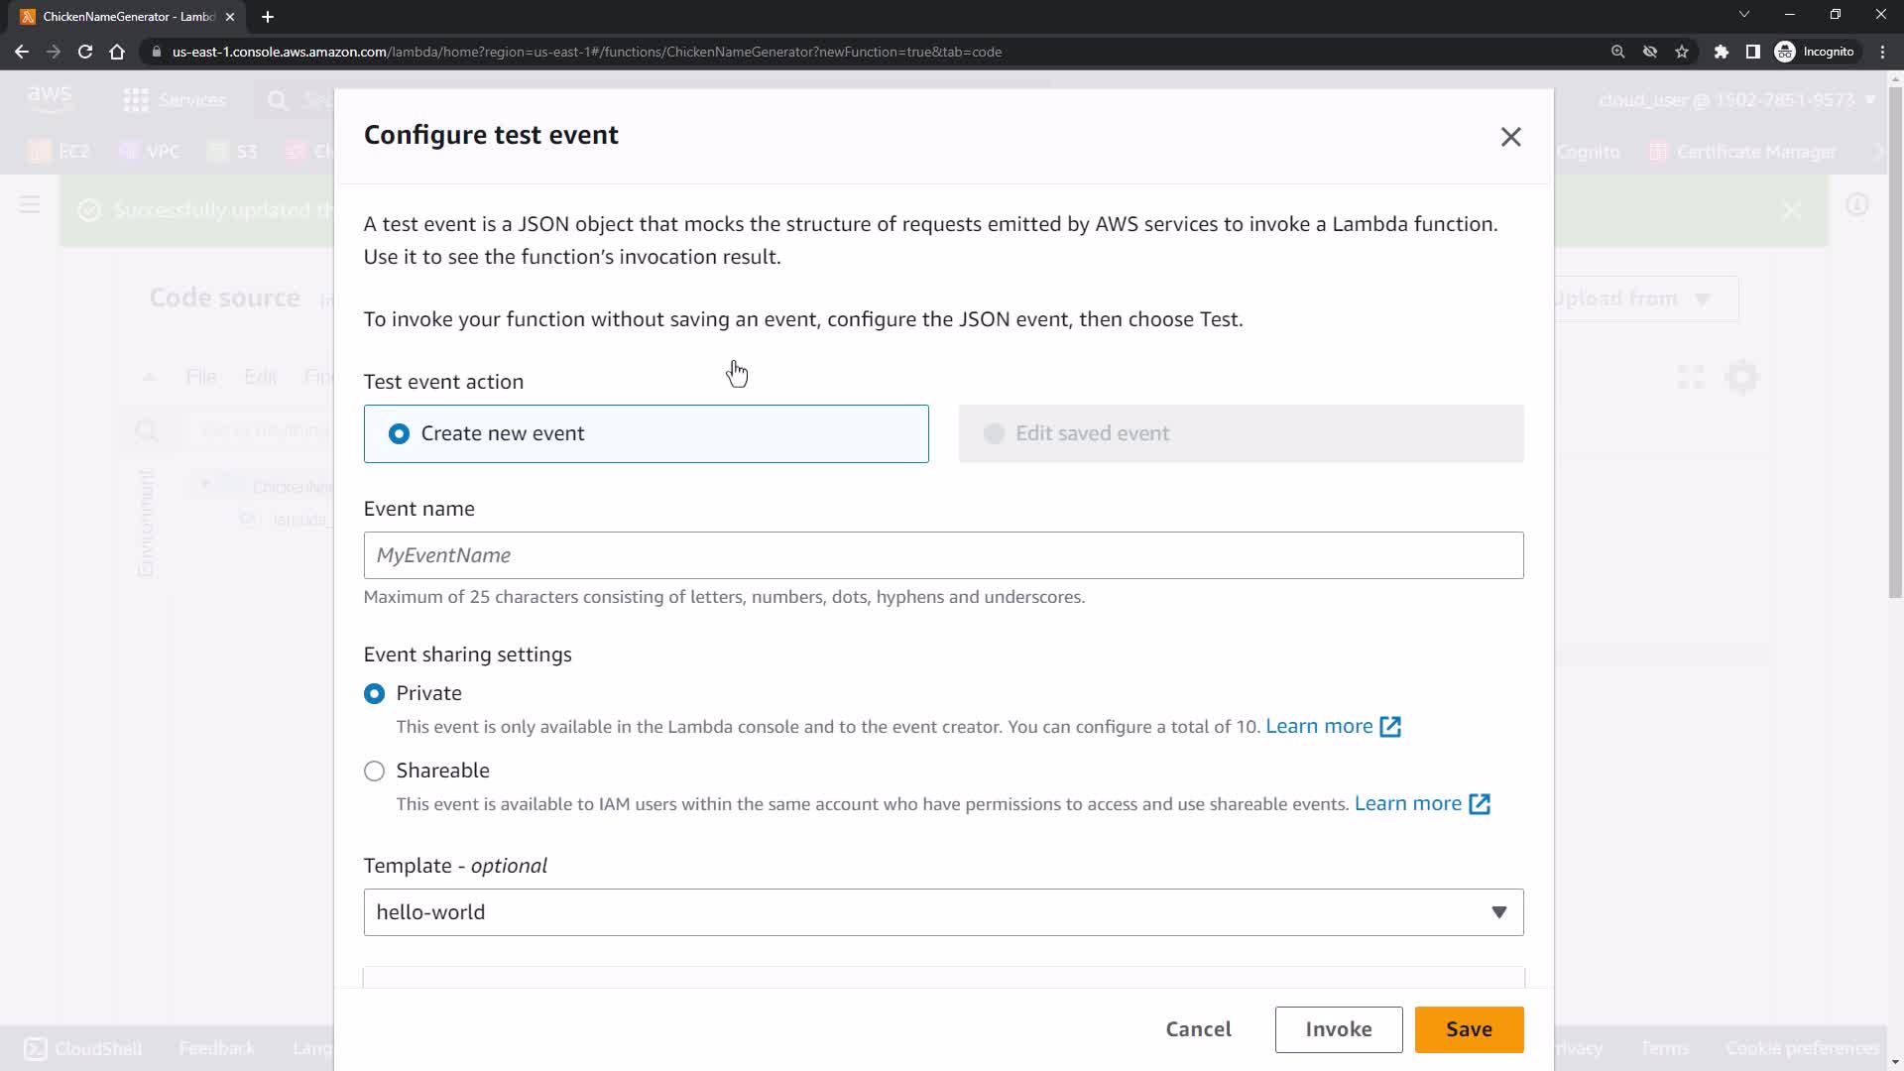The width and height of the screenshot is (1904, 1071).
Task: Open a new browser tab
Action: 268,17
